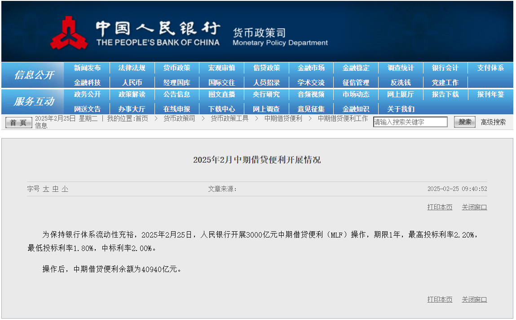Click top 打印本页 print link
This screenshot has height=320, width=516.
tap(440, 207)
